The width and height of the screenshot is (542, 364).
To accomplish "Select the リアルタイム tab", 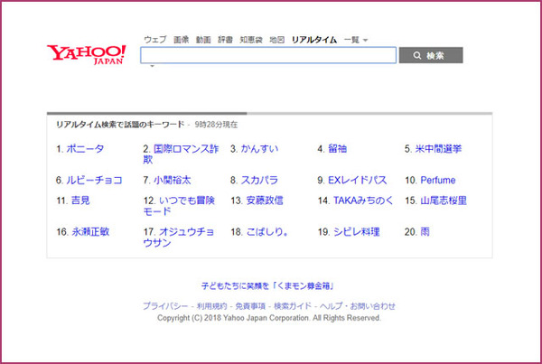I will click(x=313, y=40).
